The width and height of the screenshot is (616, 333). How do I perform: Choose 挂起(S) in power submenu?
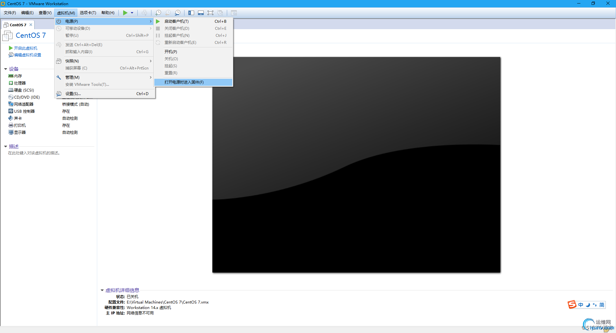pos(193,66)
